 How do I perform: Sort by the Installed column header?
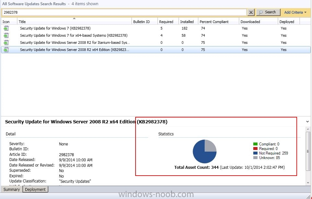click(x=188, y=22)
